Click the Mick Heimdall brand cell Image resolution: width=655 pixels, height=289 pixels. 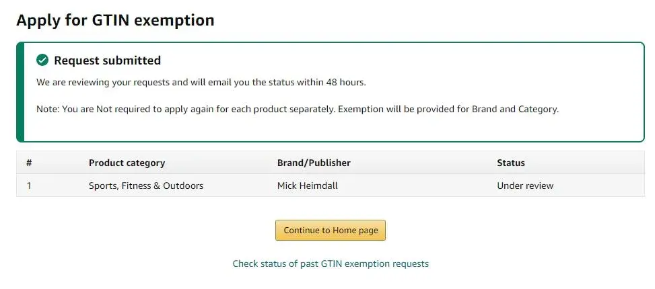pyautogui.click(x=308, y=185)
